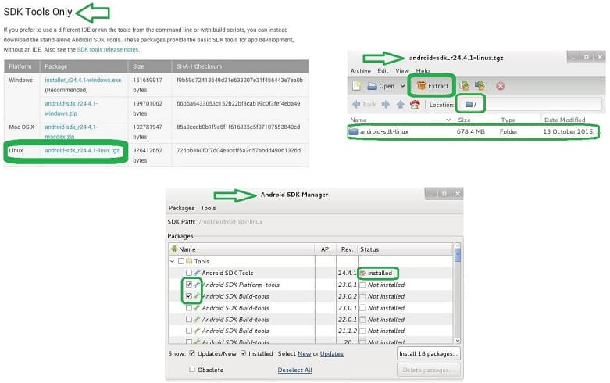The width and height of the screenshot is (610, 383).
Task: Open the Edit menu in archive manager
Action: point(383,71)
